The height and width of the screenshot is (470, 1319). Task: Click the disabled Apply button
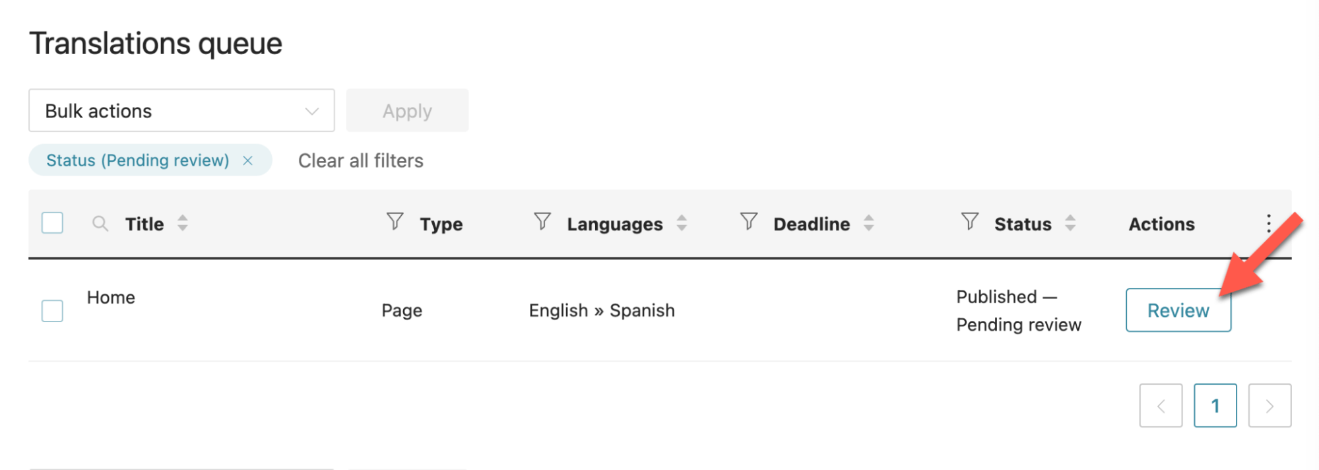(407, 110)
